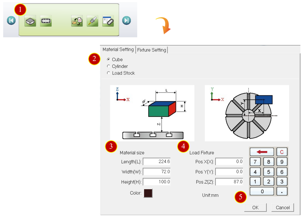Click the Pos Y(Y) input field
Viewport: 303px width, 218px height.
pos(229,171)
